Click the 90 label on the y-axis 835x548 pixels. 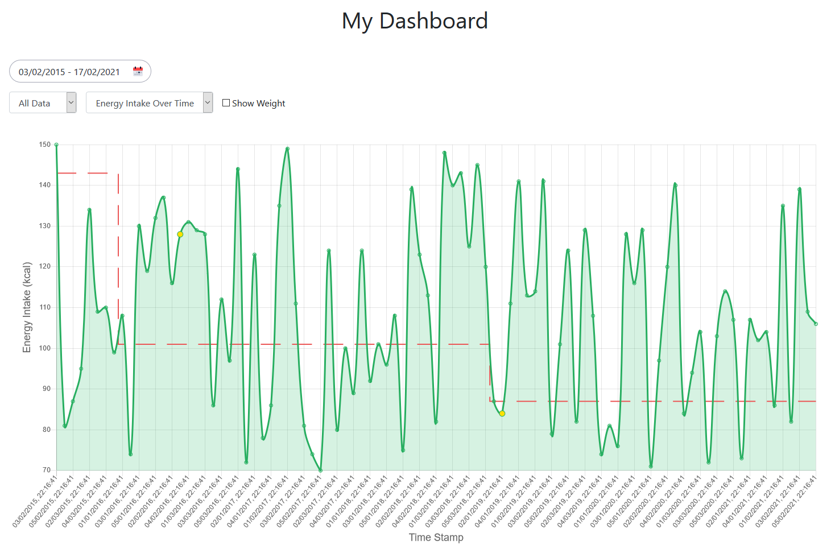[47, 389]
